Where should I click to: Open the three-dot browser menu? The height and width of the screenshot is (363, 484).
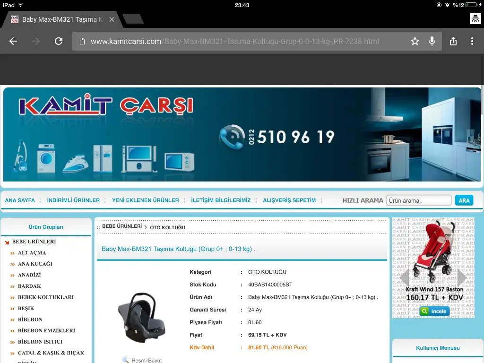(472, 41)
